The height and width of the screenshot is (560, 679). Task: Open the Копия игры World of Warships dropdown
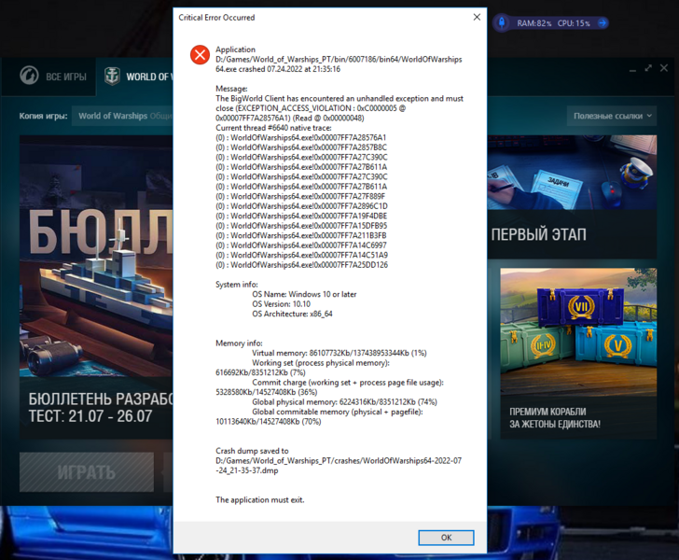(x=122, y=116)
